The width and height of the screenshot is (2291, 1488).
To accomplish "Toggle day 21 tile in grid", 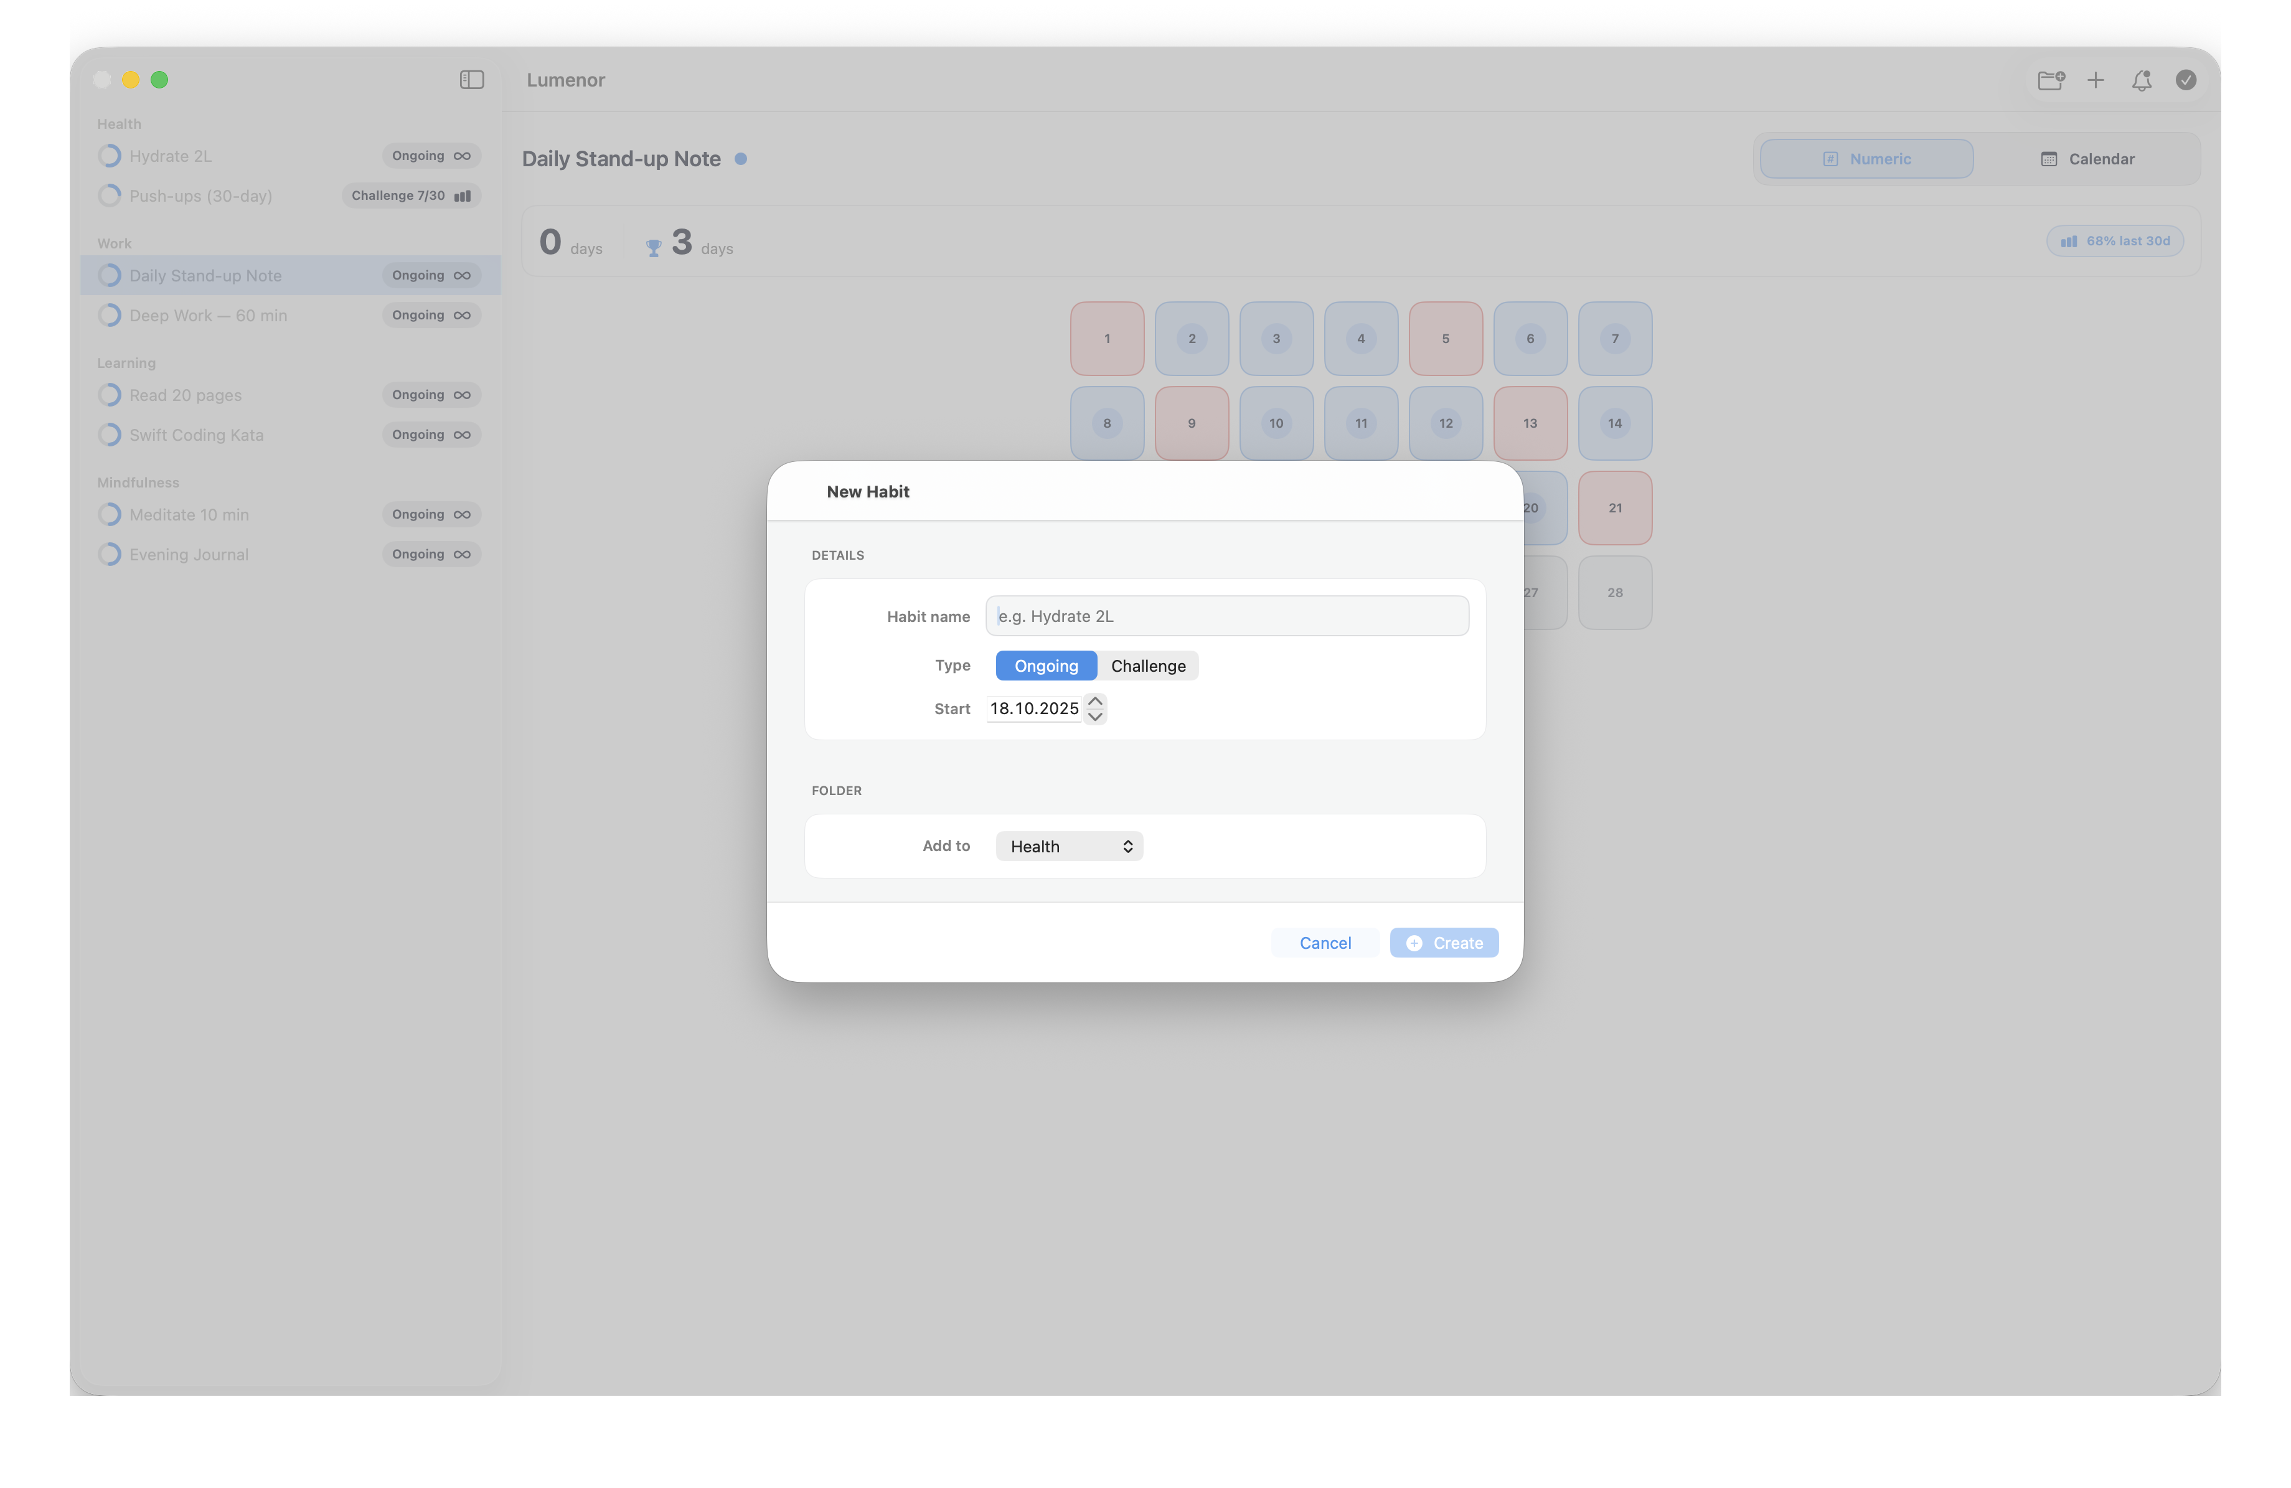I will [x=1614, y=507].
